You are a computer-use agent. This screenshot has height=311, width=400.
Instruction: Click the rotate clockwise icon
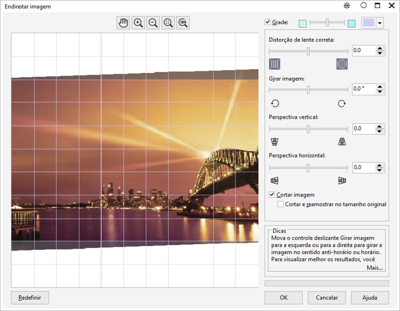coord(342,103)
